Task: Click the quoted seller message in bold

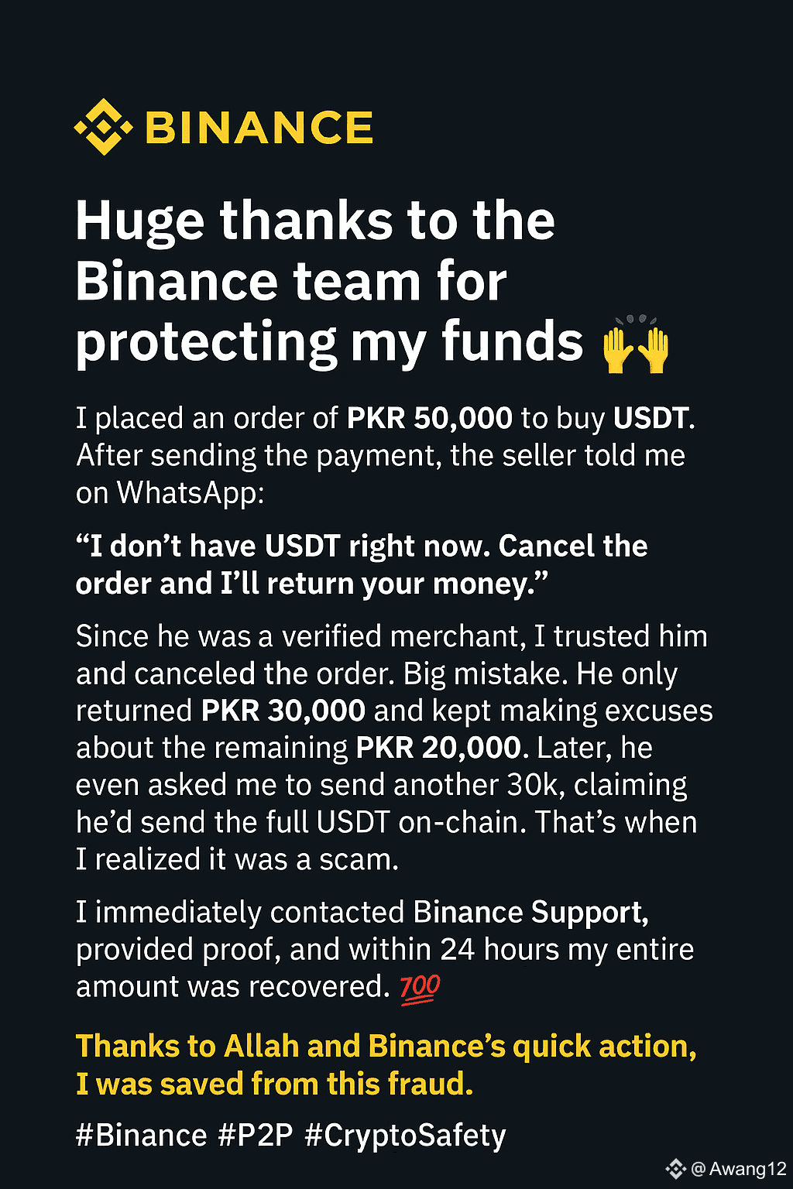Action: (x=362, y=564)
